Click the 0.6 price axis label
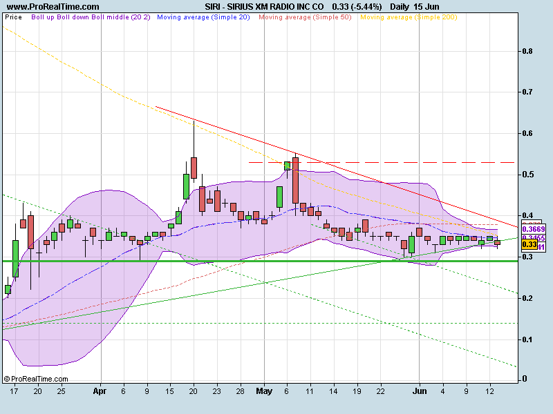This screenshot has height=414, width=553. coord(527,133)
